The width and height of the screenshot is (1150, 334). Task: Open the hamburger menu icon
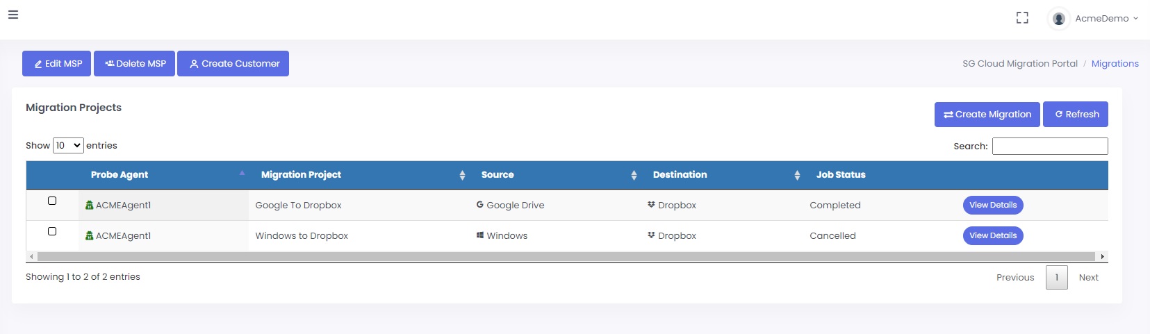click(13, 15)
